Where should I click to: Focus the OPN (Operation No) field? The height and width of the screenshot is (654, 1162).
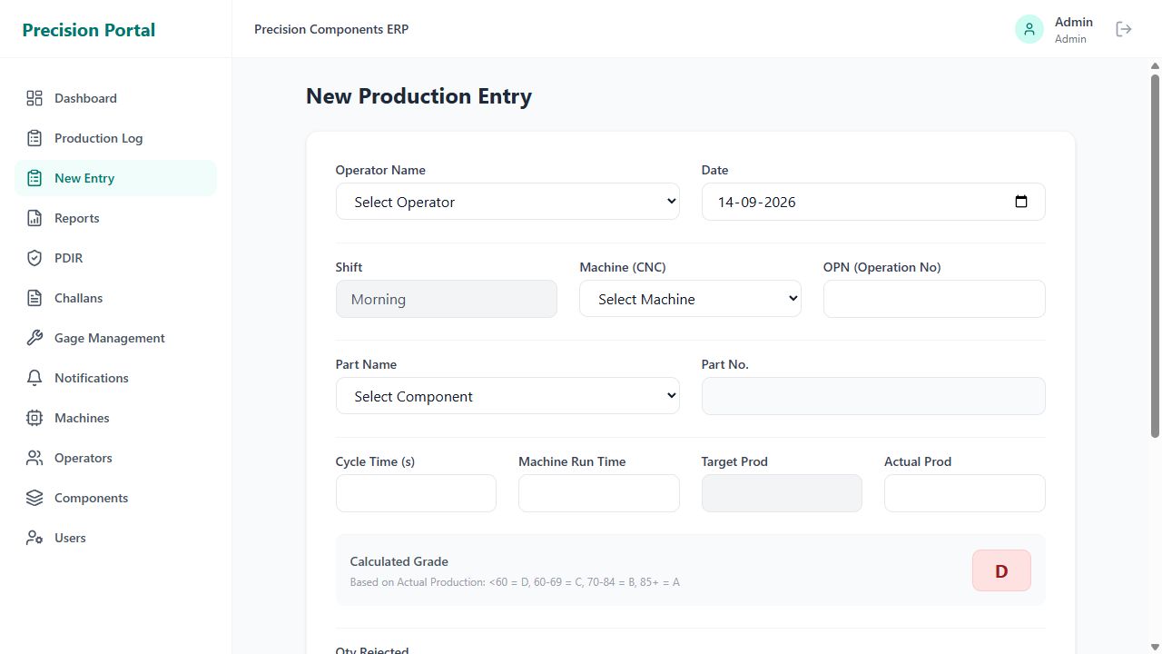[934, 299]
